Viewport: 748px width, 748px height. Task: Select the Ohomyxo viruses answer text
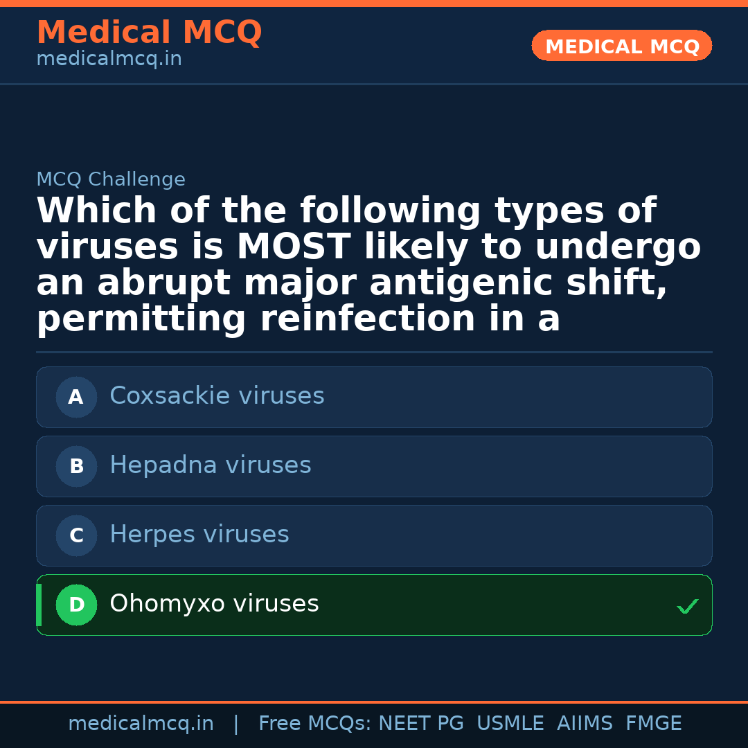coord(214,604)
